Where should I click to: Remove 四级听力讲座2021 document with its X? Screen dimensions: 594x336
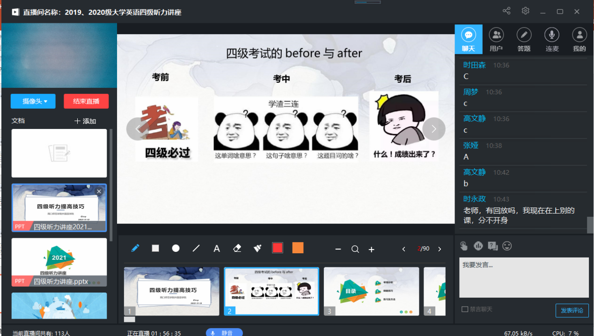pyautogui.click(x=99, y=191)
